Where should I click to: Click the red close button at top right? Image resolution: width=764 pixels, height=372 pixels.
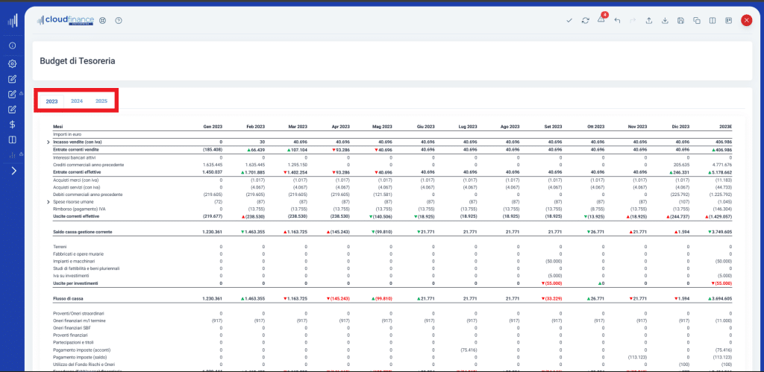click(746, 21)
